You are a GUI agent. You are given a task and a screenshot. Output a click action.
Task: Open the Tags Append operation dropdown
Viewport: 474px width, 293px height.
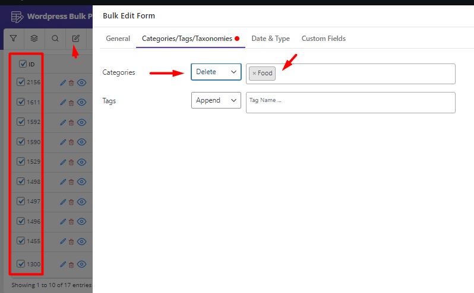pos(216,100)
